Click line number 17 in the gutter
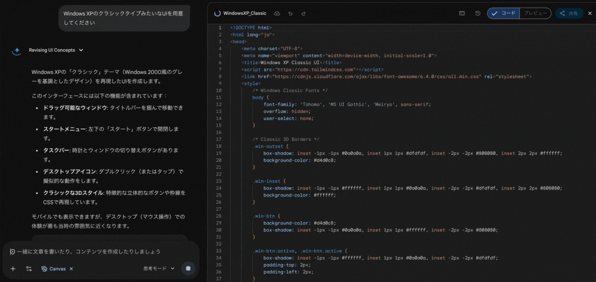Screen dimensions: 596x282 pyautogui.click(x=219, y=139)
